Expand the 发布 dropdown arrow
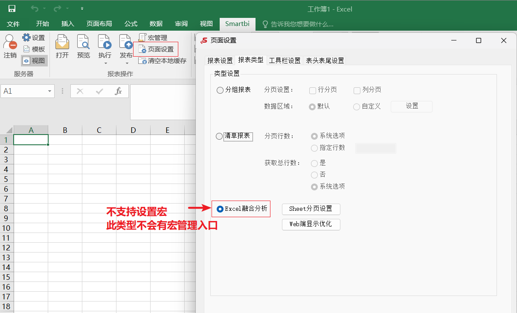Image resolution: width=517 pixels, height=313 pixels. point(126,63)
